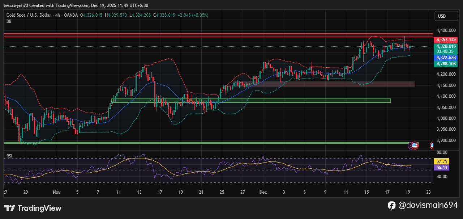Open the US flag event next to purple icon
This screenshot has width=463, height=219.
pyautogui.click(x=415, y=146)
